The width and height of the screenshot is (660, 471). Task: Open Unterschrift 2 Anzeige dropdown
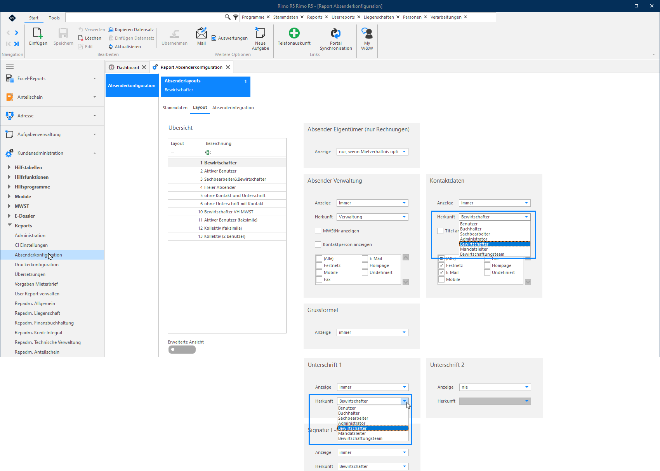[x=527, y=387]
